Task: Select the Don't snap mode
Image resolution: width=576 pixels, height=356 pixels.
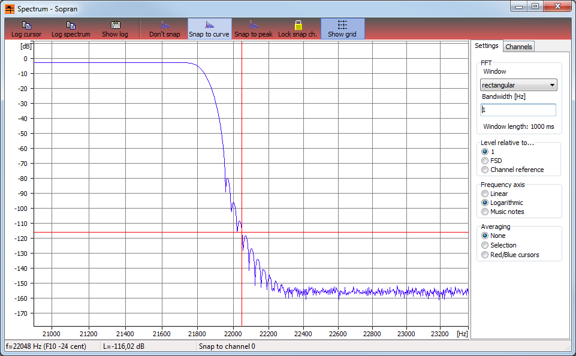Action: 165,29
